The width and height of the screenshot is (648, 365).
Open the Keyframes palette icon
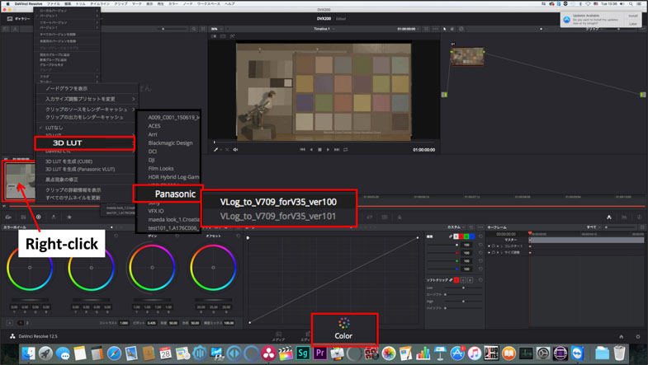coord(609,217)
